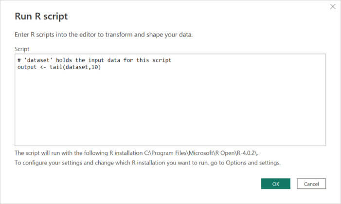Click the word 'tail' in the script
Viewport: 341px width, 204px height.
click(56, 67)
